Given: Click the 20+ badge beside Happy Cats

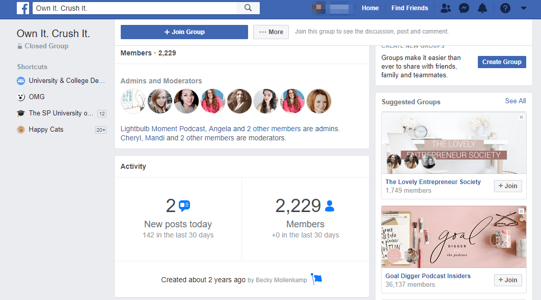Looking at the screenshot, I should tap(101, 130).
